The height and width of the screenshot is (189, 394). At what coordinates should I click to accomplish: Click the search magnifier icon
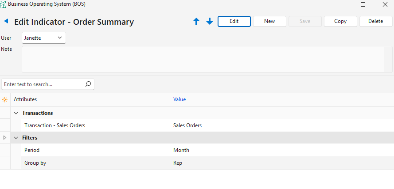(x=88, y=84)
